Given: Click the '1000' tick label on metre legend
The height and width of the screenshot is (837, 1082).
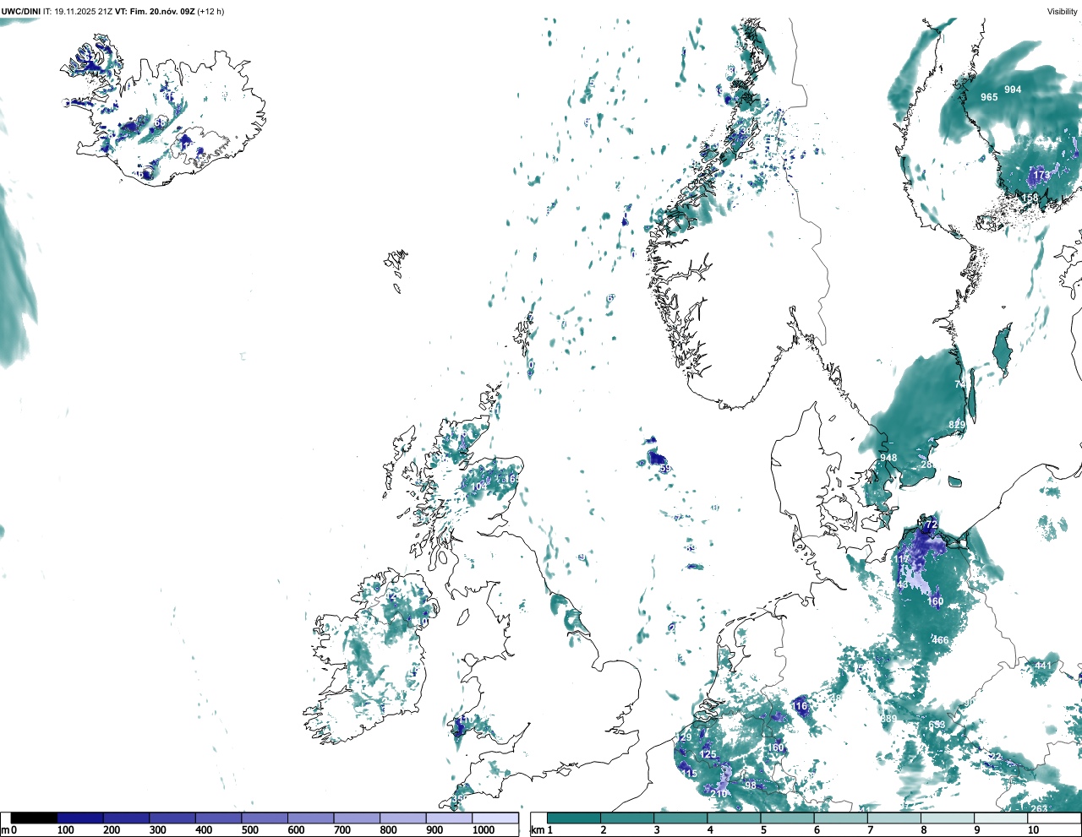Looking at the screenshot, I should (x=484, y=830).
